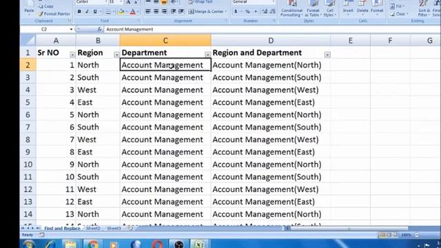Click the Format cells button

(x=377, y=8)
